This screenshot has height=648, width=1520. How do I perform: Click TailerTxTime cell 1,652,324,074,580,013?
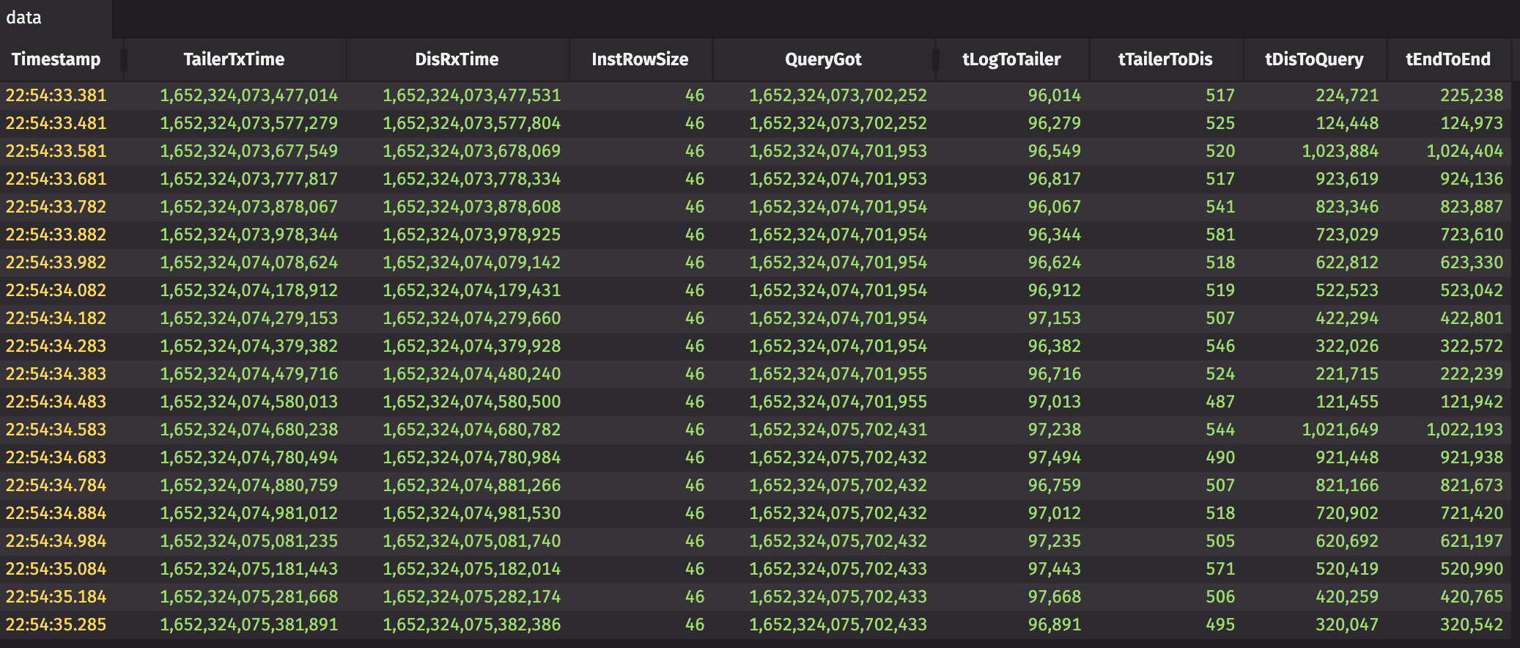[x=248, y=402]
